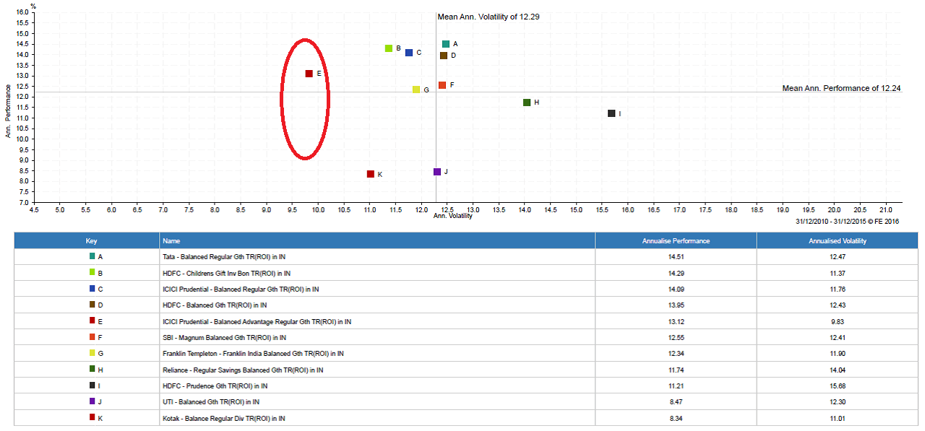Select the brown marker D on the chart
The width and height of the screenshot is (925, 431).
point(444,56)
